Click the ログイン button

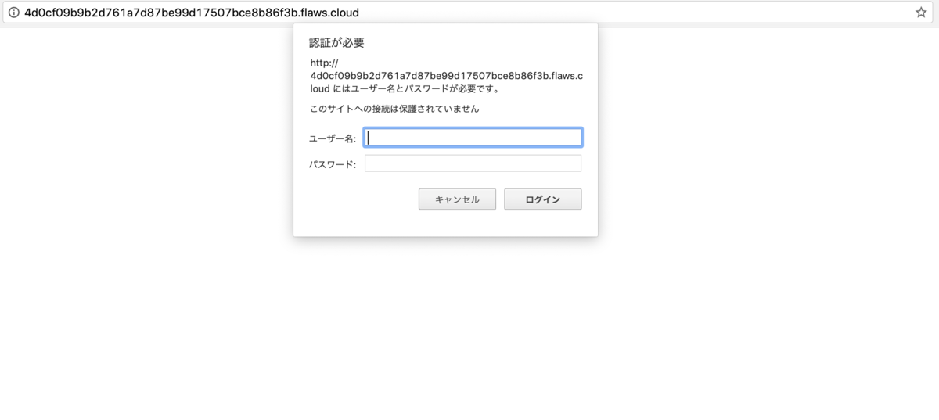[x=543, y=199]
